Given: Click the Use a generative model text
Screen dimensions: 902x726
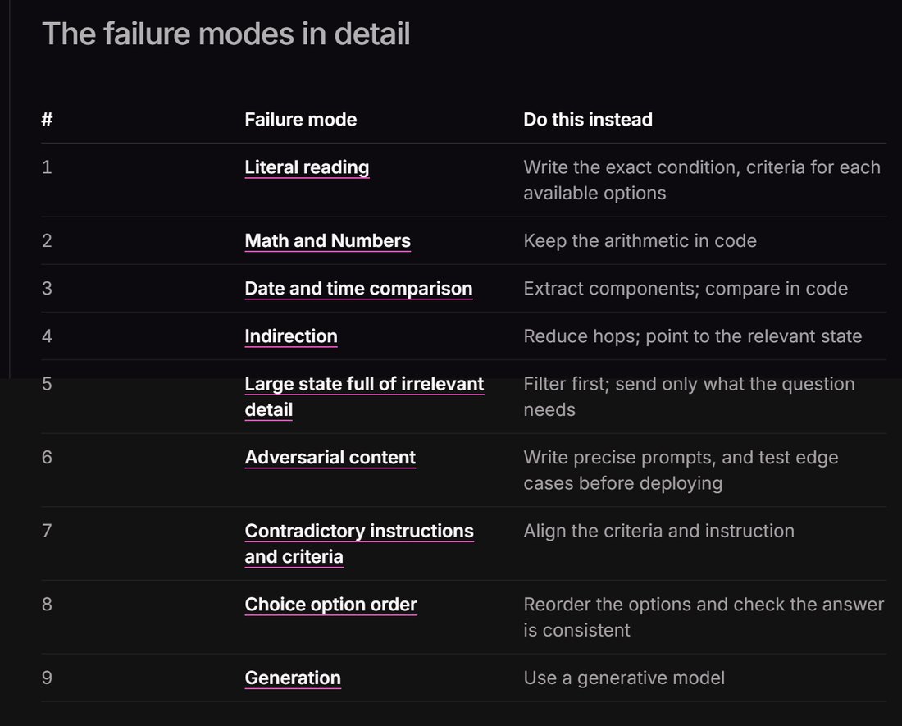Looking at the screenshot, I should coord(623,678).
